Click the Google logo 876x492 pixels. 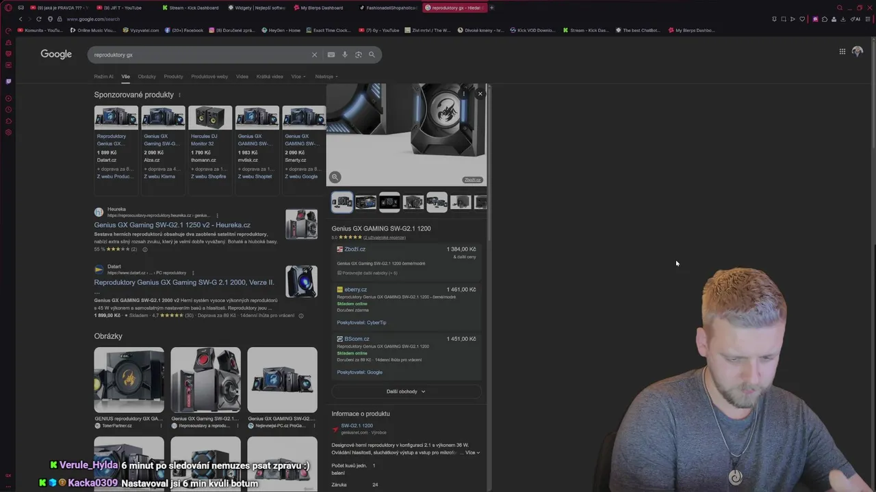pyautogui.click(x=56, y=54)
